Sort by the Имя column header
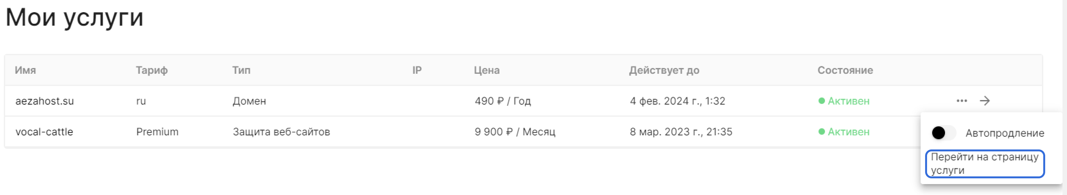The image size is (1067, 195). coord(25,70)
